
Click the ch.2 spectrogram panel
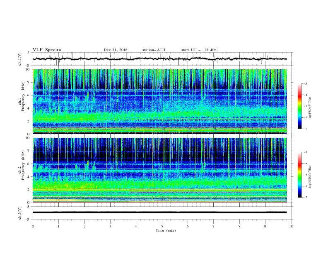(160, 170)
